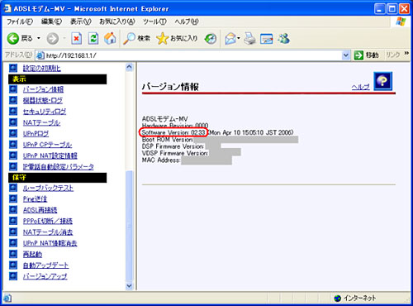Click the bullet icon beside Ping送信
Image resolution: width=413 pixels, height=306 pixels.
(13, 198)
